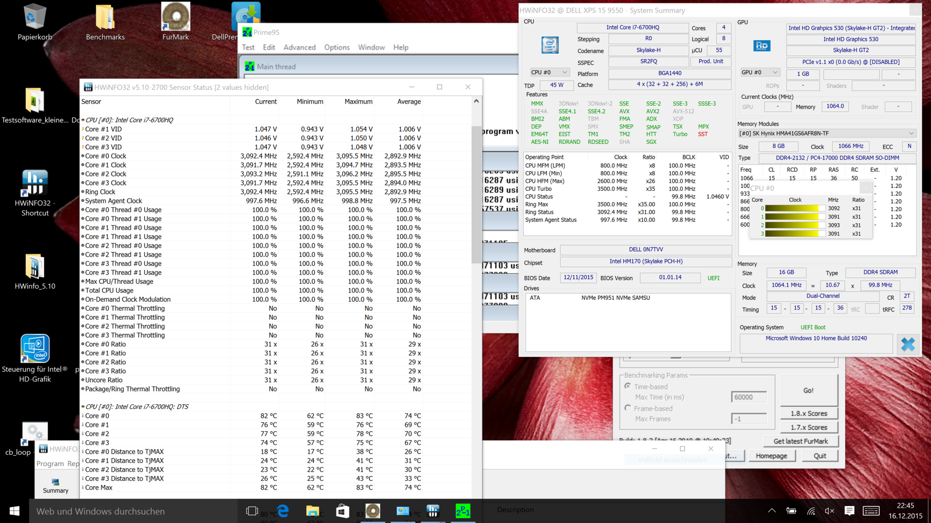Viewport: 931px width, 523px height.
Task: Click the Get latest FurMark button
Action: click(x=801, y=441)
